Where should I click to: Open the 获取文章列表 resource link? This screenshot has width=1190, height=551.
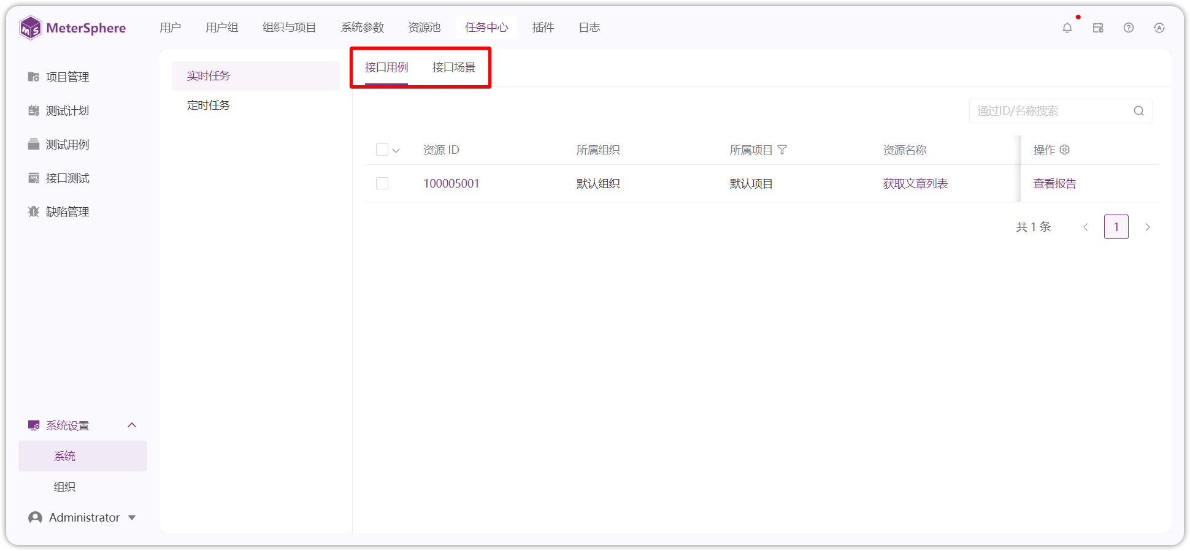(915, 183)
